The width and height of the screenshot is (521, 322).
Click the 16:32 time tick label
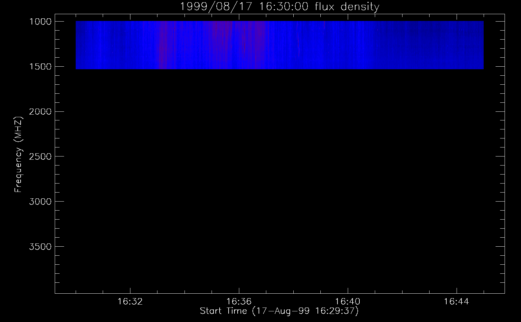(x=130, y=302)
